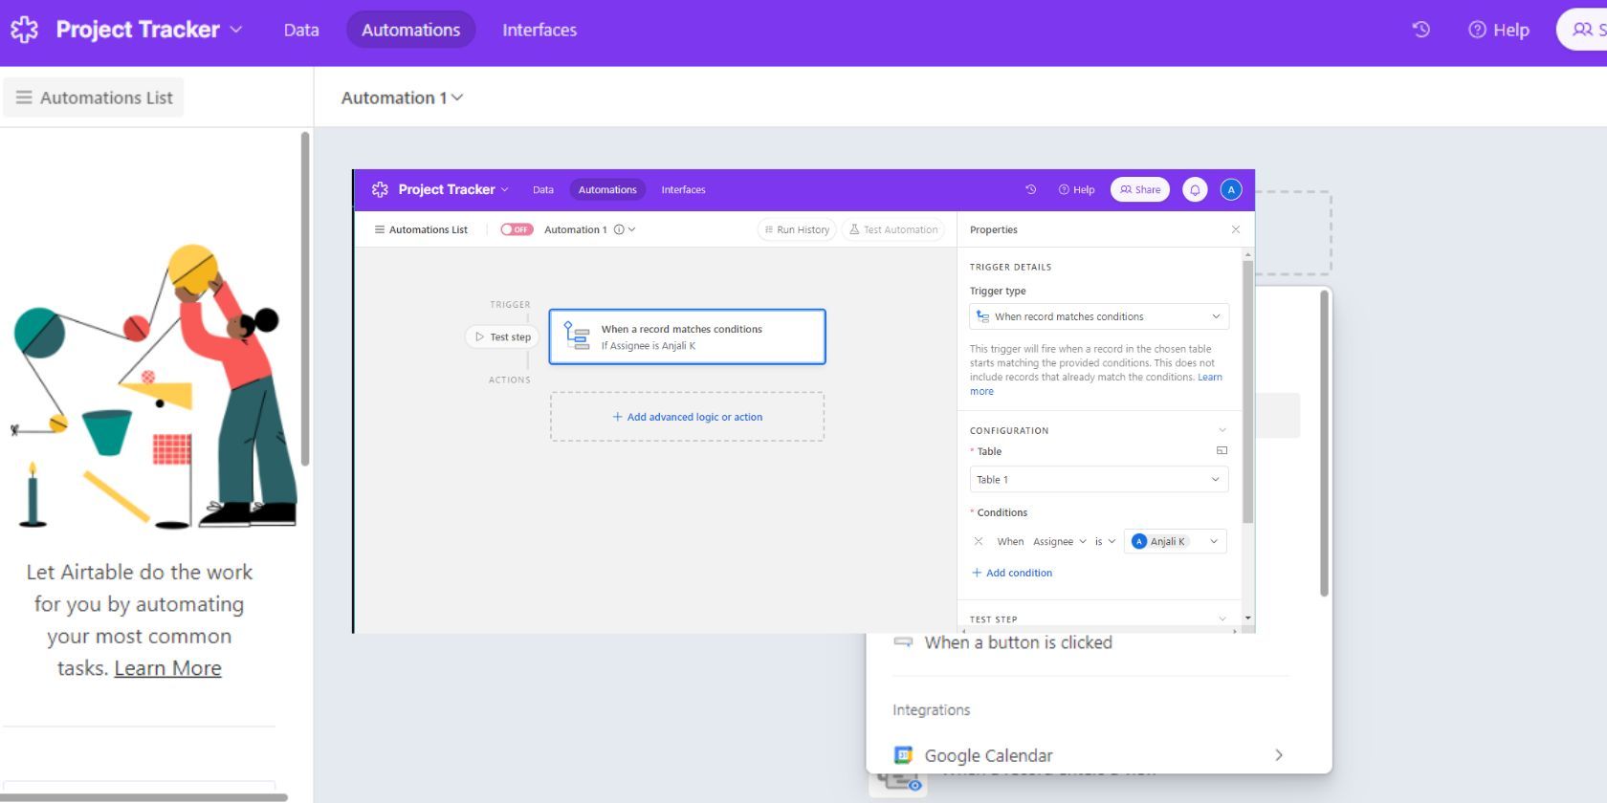Click the base history clock icon in the top-right of the large header

click(x=1420, y=30)
